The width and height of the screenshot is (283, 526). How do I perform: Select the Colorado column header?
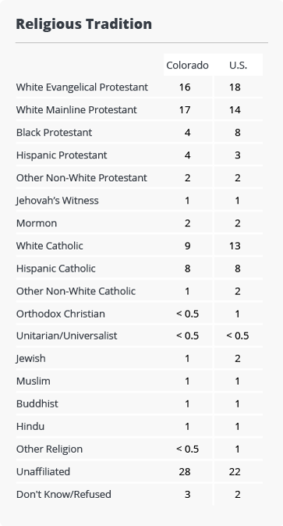coord(187,65)
